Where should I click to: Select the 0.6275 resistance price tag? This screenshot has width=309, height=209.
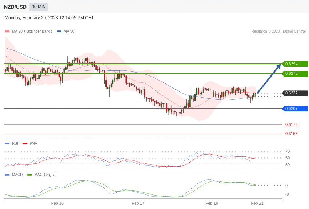pos(295,74)
